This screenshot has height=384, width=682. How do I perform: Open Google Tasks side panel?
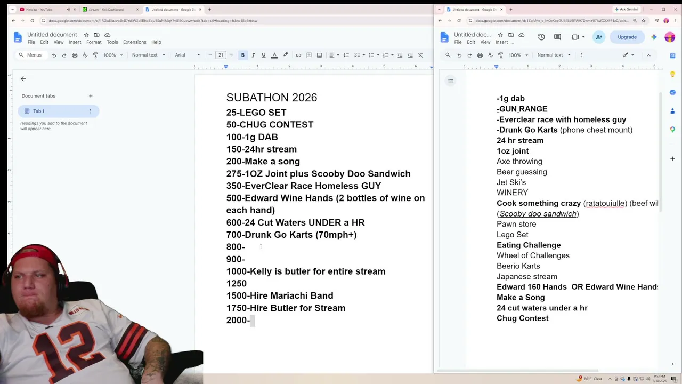click(672, 92)
